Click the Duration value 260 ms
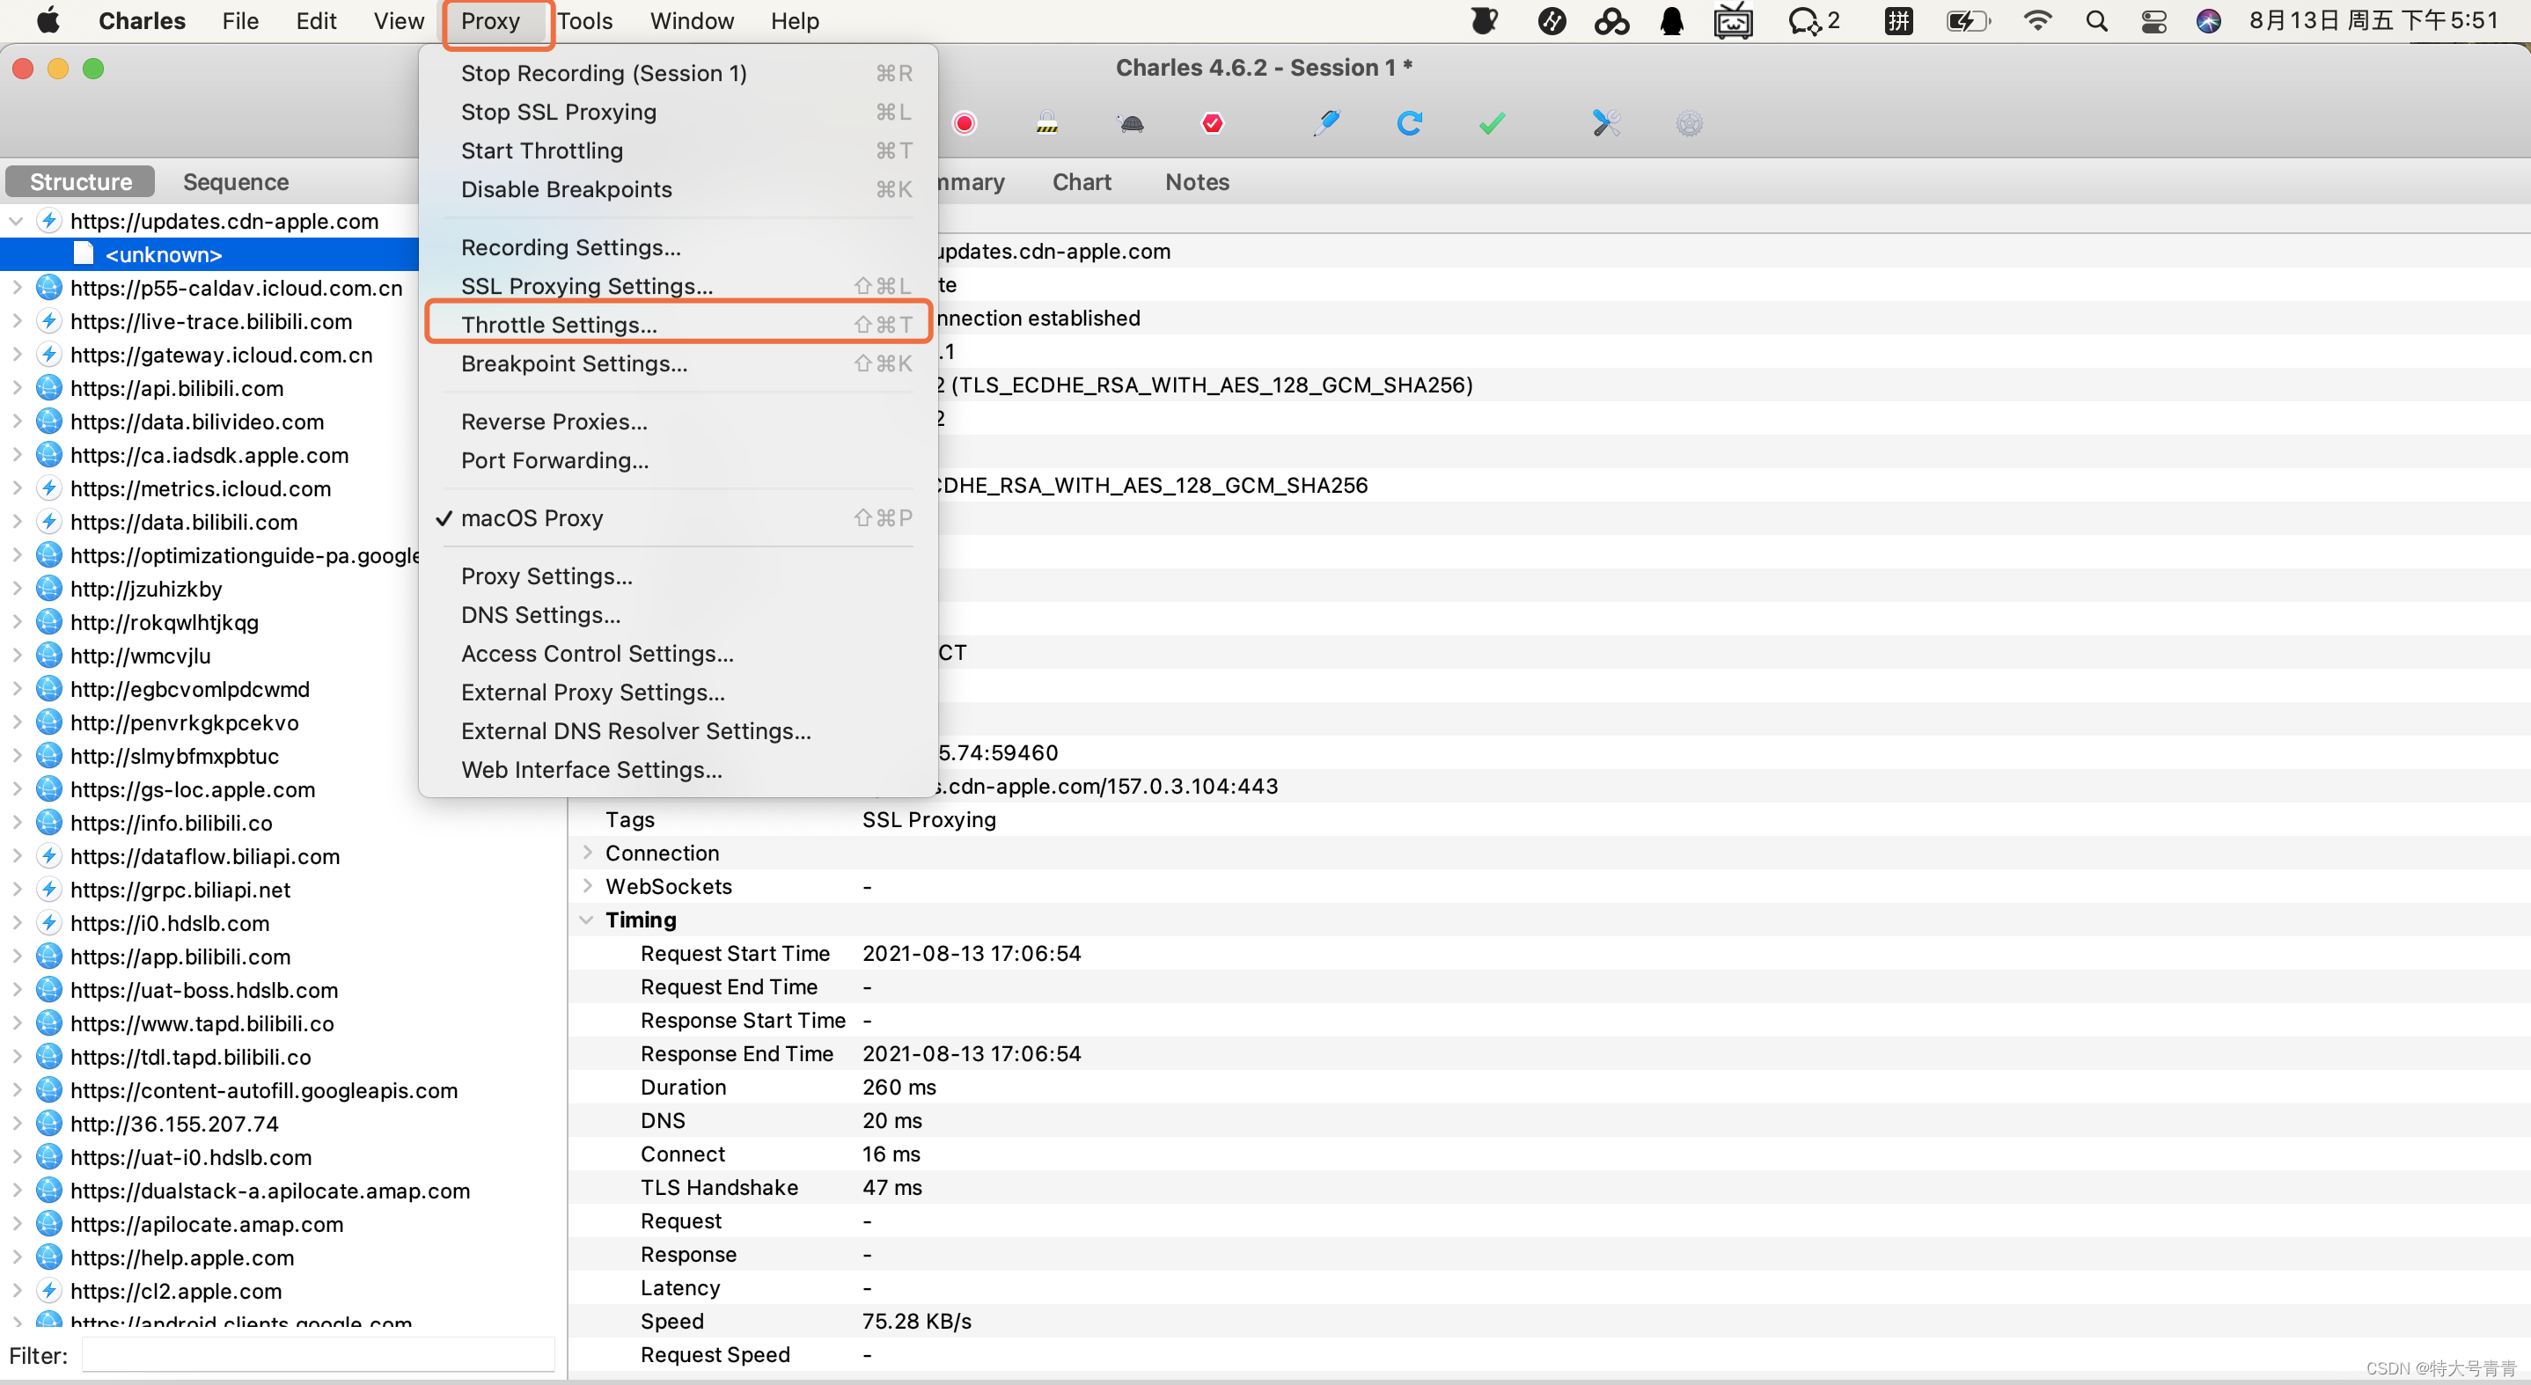 [899, 1087]
